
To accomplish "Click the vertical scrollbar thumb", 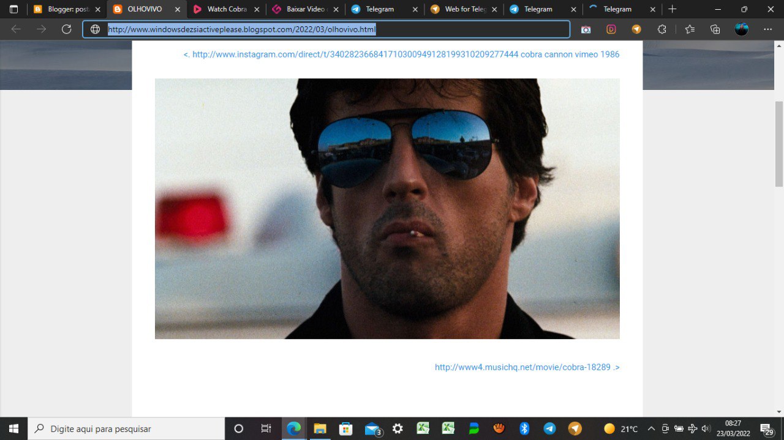I will (779, 144).
